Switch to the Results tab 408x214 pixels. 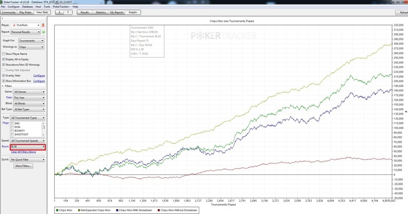[85, 12]
